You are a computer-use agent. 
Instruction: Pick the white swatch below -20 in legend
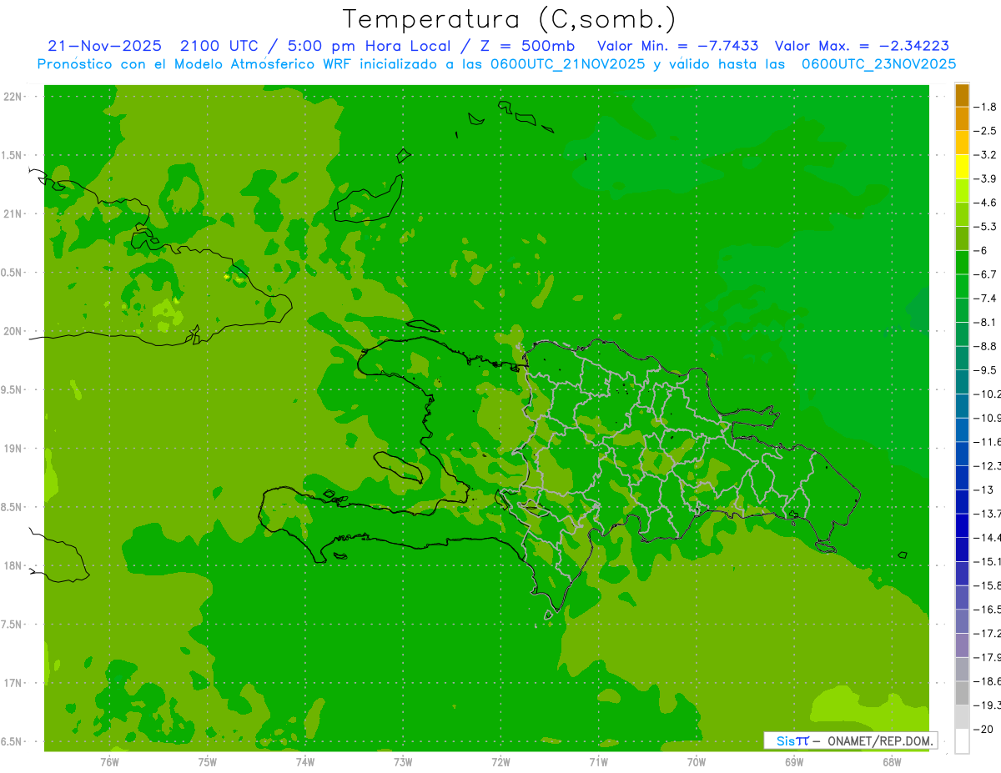click(x=962, y=741)
